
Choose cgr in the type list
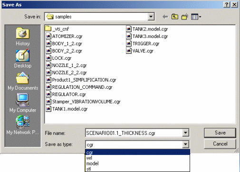pos(137,153)
